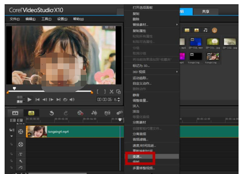
Task: Toggle ripple editing on overlay track
Action: coord(12,144)
